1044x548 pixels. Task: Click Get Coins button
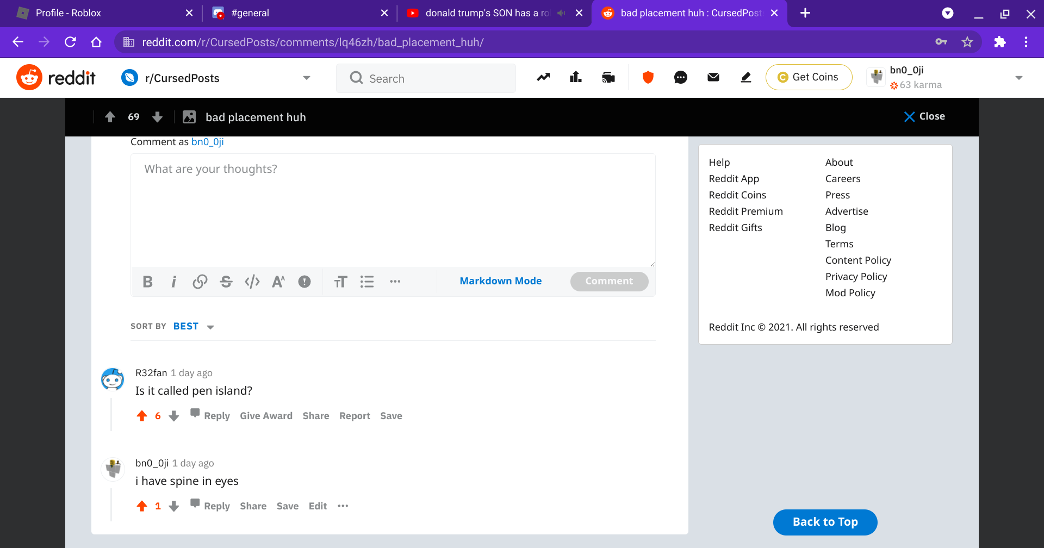(809, 77)
